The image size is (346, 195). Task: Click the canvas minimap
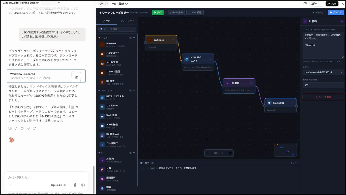[x=285, y=150]
